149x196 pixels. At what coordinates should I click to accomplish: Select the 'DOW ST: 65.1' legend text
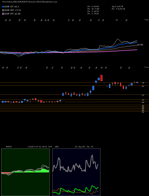pos(12,7)
